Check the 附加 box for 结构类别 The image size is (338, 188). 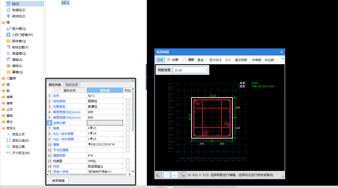128,101
